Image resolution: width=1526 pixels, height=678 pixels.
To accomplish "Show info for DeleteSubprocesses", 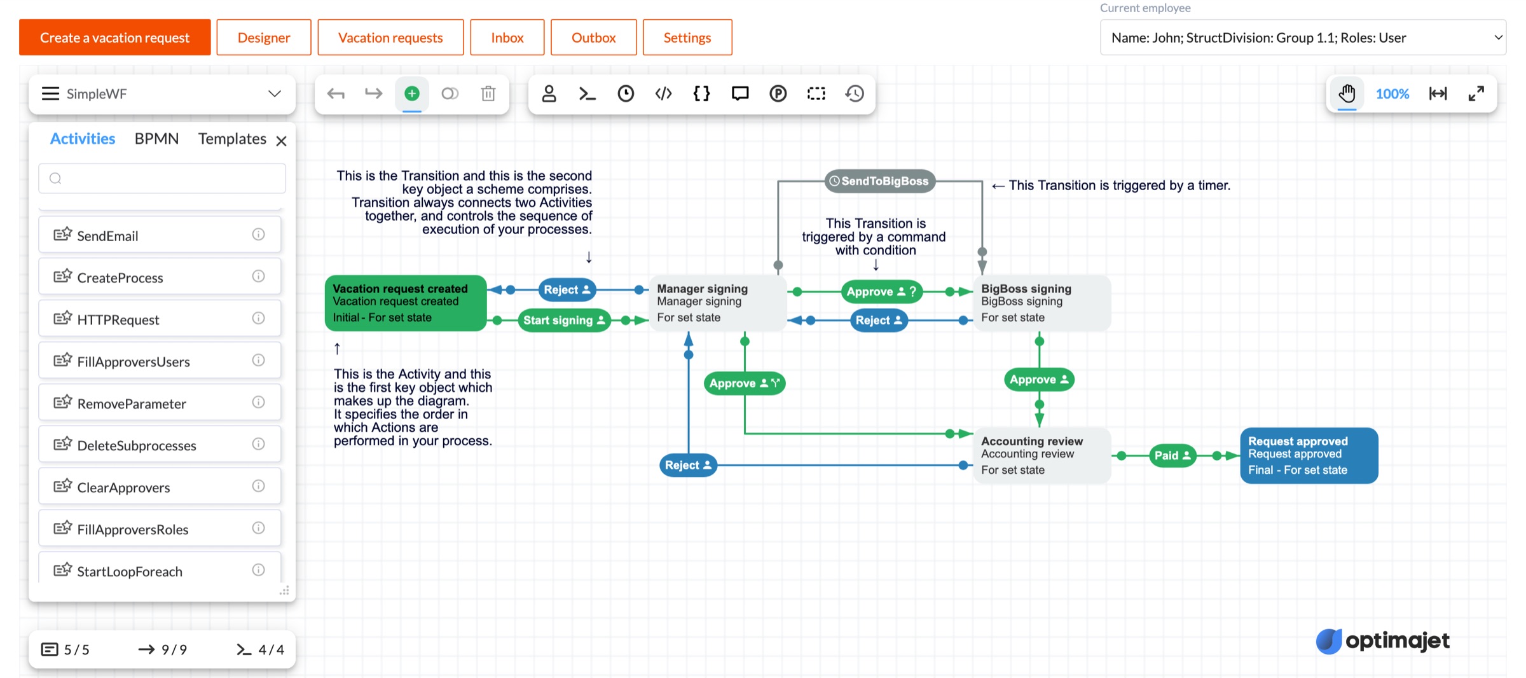I will point(258,445).
